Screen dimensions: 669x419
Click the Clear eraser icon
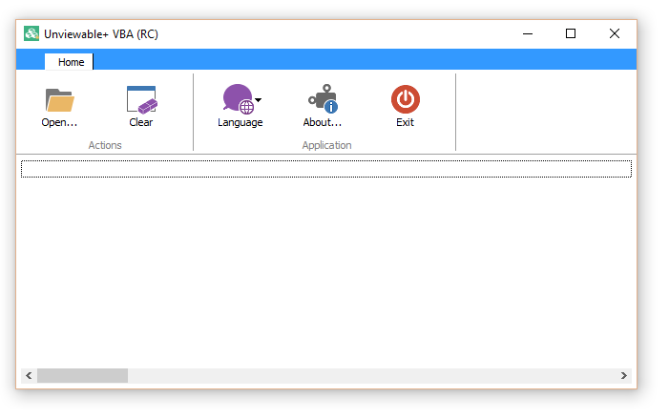coord(141,99)
